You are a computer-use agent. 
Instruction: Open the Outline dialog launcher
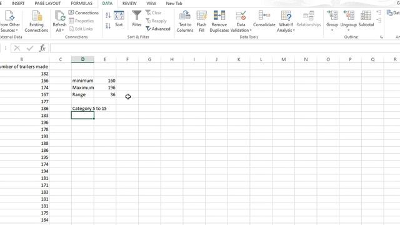click(381, 37)
